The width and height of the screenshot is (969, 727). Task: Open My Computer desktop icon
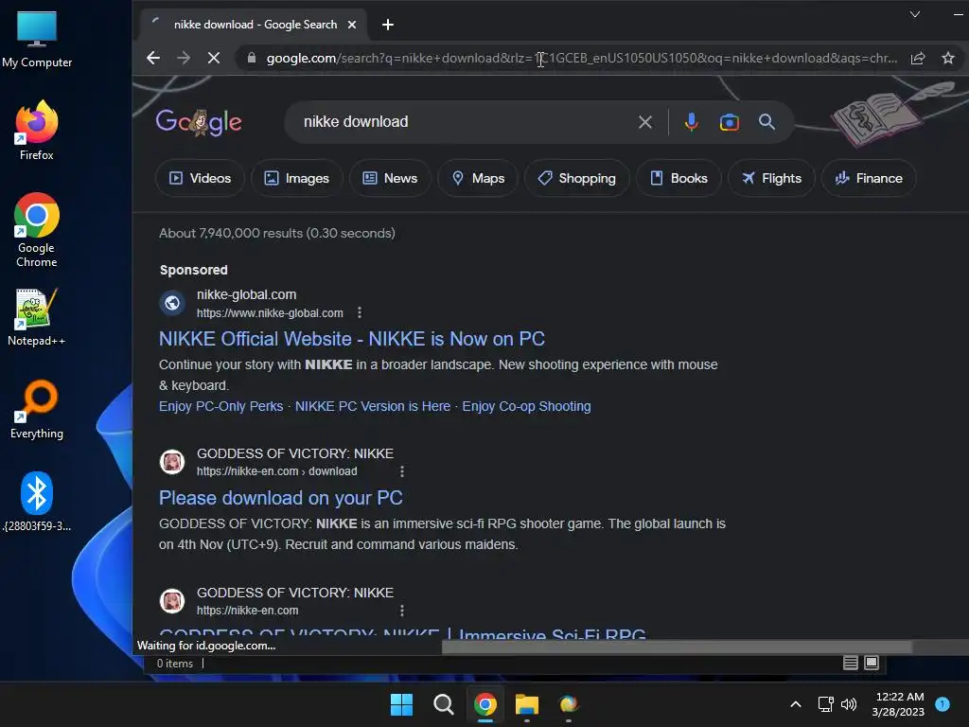click(37, 40)
